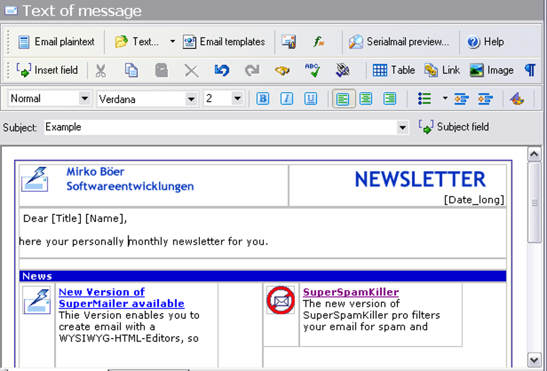Open the font size dropdown
Screen dimensions: 547x371
point(238,99)
